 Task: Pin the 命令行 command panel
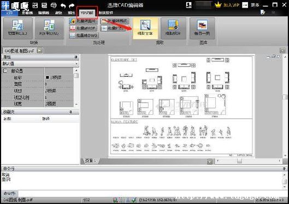(284, 168)
